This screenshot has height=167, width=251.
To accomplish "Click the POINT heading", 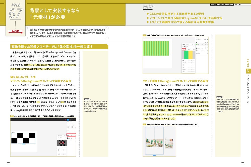I will (x=148, y=7).
